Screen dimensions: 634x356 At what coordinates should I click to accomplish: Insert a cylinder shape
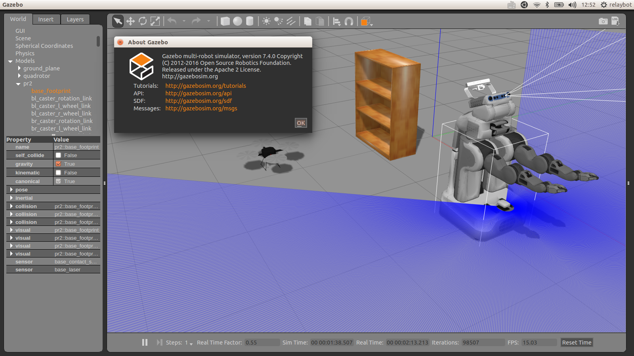(x=250, y=21)
